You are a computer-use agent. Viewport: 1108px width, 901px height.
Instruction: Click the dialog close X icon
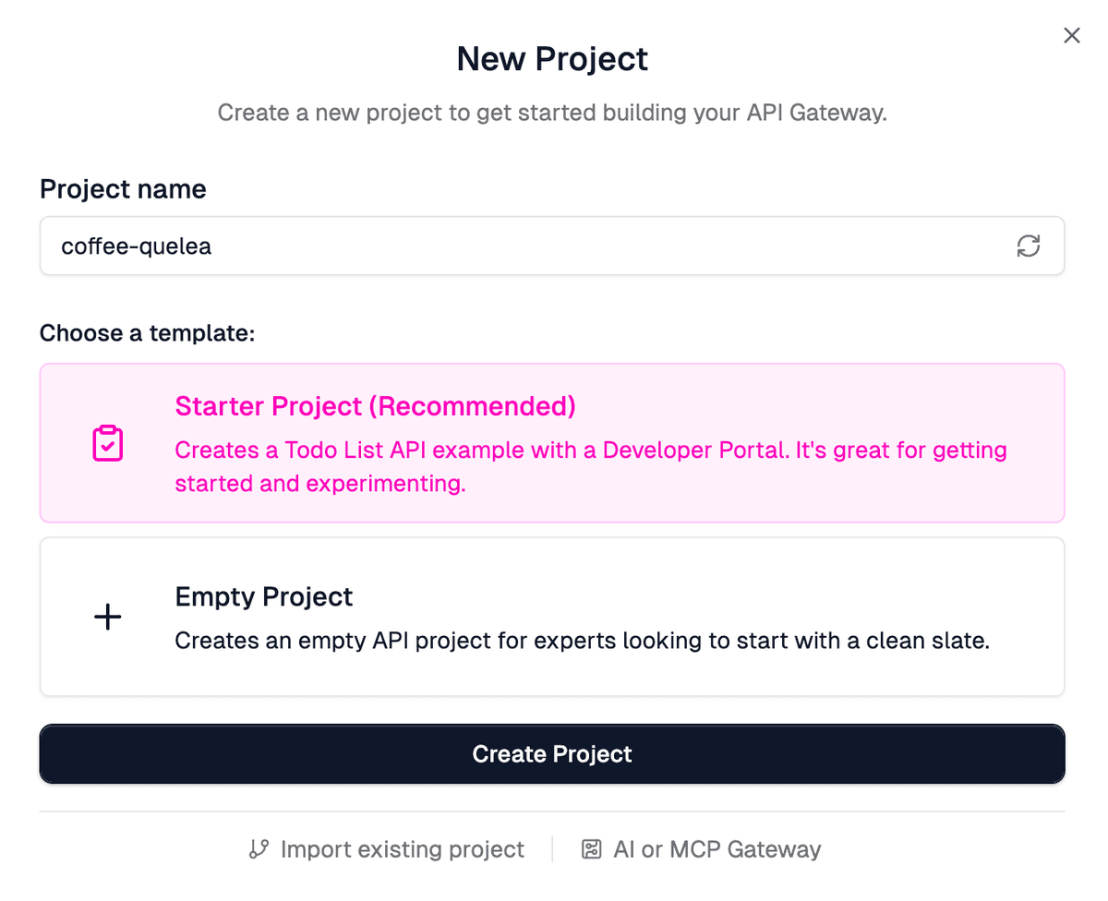[1071, 35]
